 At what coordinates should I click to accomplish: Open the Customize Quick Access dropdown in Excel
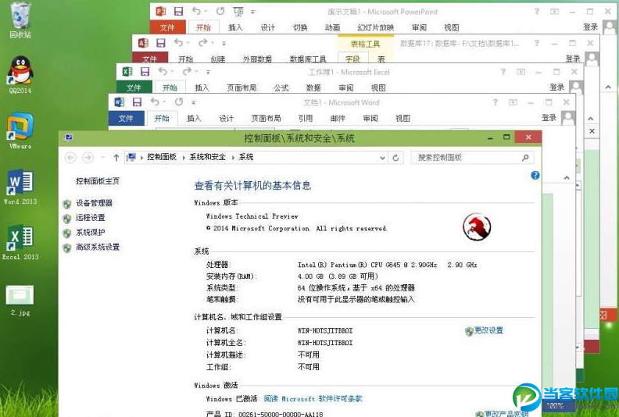pyautogui.click(x=208, y=72)
